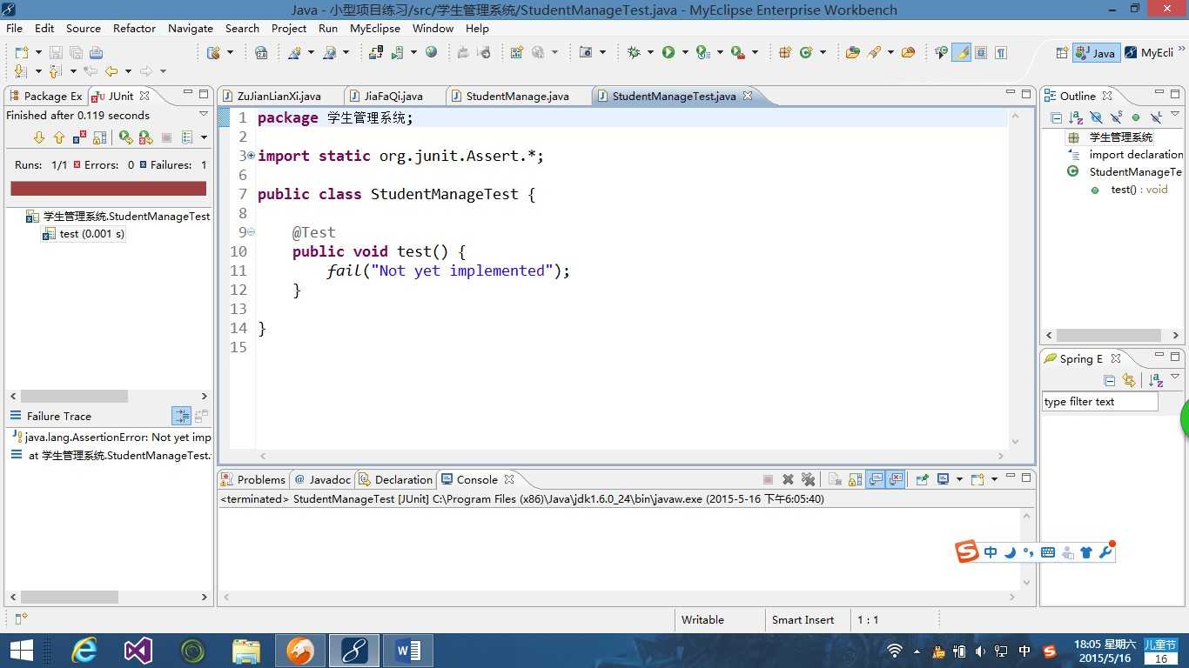Open the Debug dropdown arrow
The width and height of the screenshot is (1189, 668).
[650, 52]
